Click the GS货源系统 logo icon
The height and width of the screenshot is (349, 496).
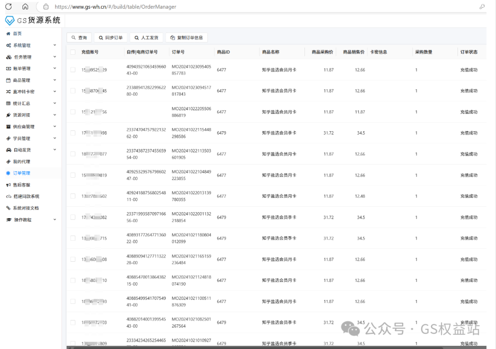pyautogui.click(x=10, y=21)
